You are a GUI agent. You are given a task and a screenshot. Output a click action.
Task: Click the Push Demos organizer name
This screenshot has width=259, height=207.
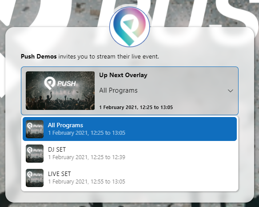[39, 57]
